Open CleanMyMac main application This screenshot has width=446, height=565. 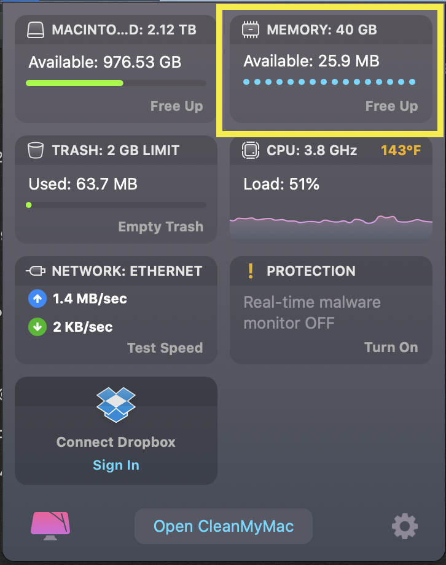tap(224, 526)
